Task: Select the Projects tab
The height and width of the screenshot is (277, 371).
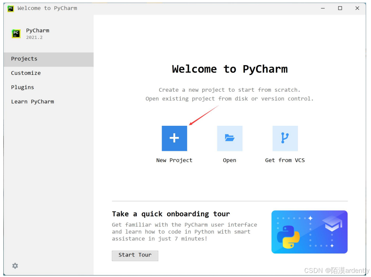Action: click(x=48, y=59)
